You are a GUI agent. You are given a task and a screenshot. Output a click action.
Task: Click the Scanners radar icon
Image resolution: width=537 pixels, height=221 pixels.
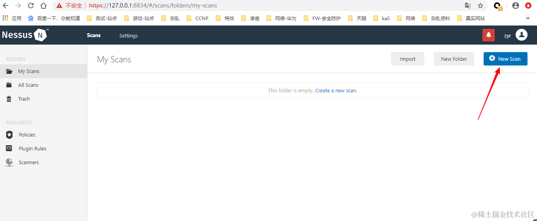pyautogui.click(x=9, y=162)
